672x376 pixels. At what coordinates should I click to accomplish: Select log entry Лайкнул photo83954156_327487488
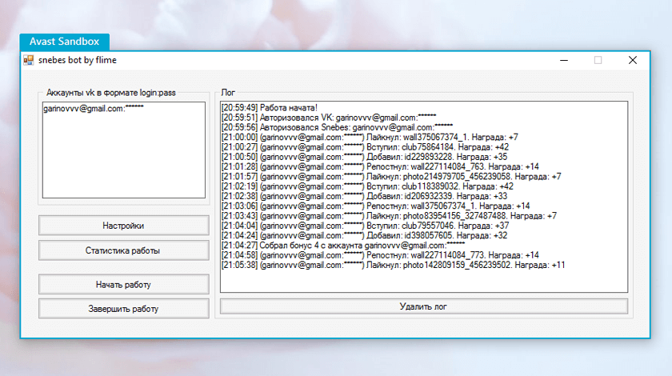389,216
